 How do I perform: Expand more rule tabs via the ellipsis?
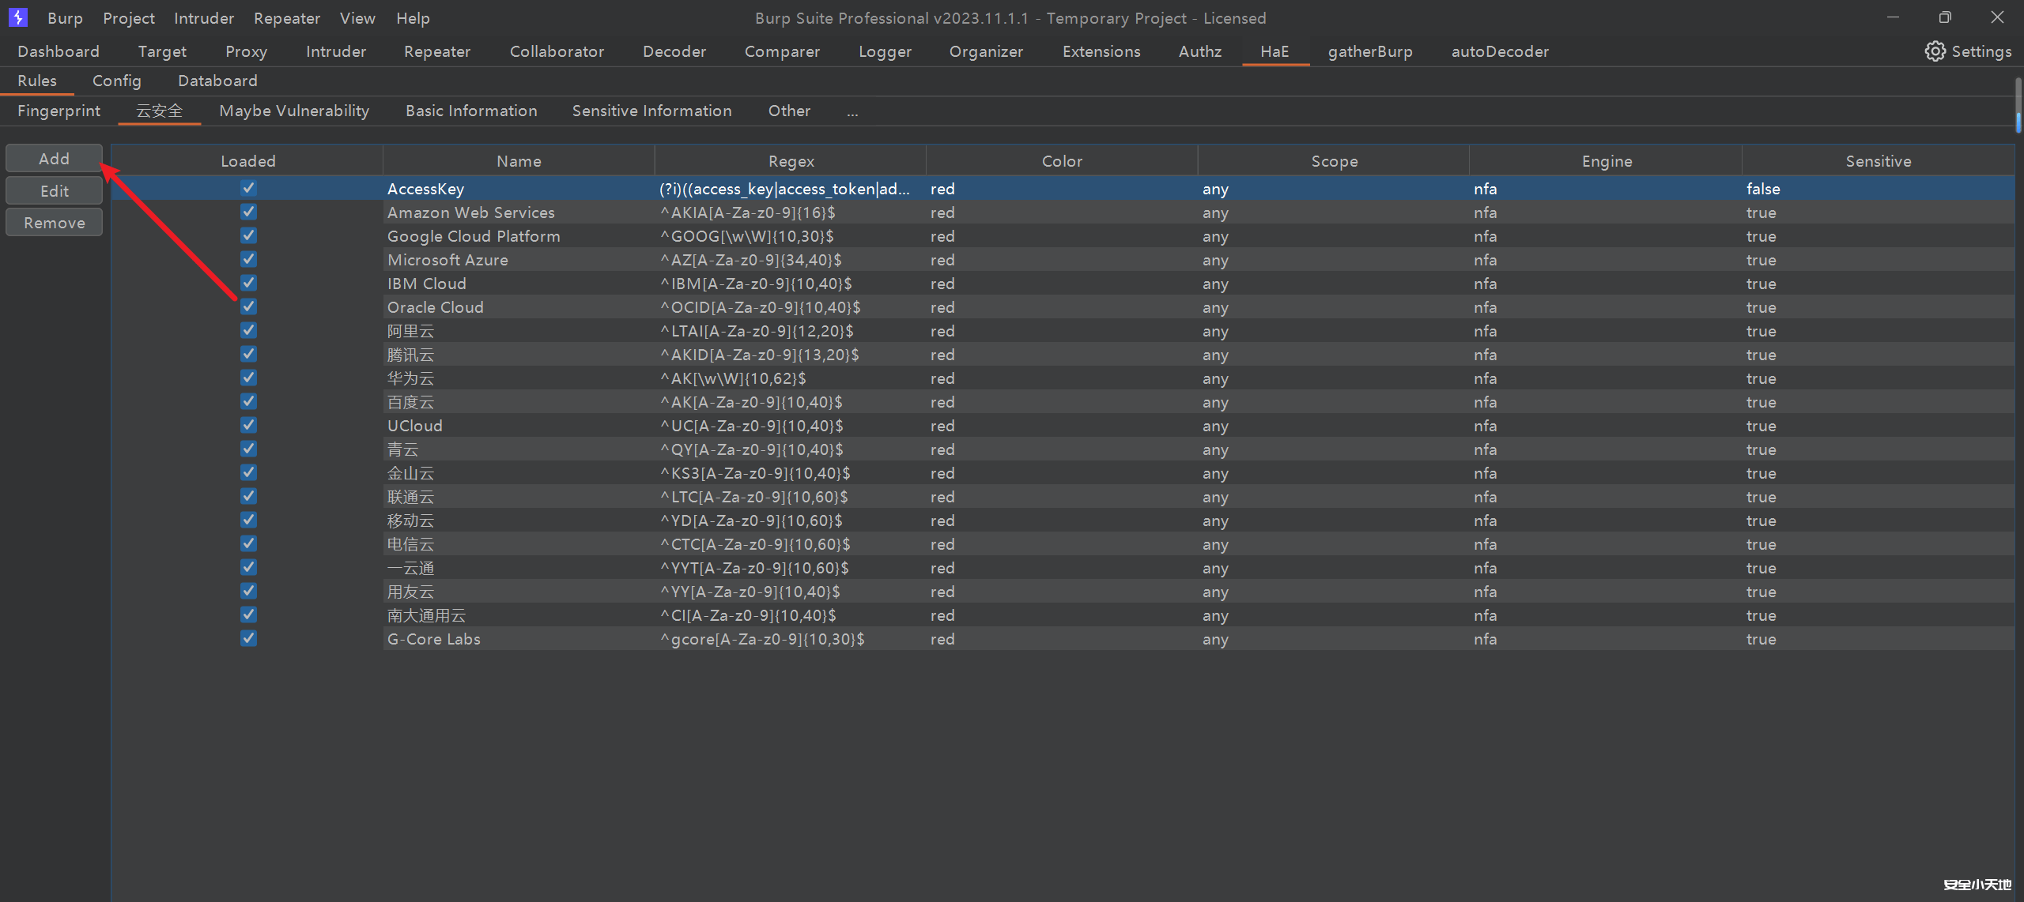[852, 111]
